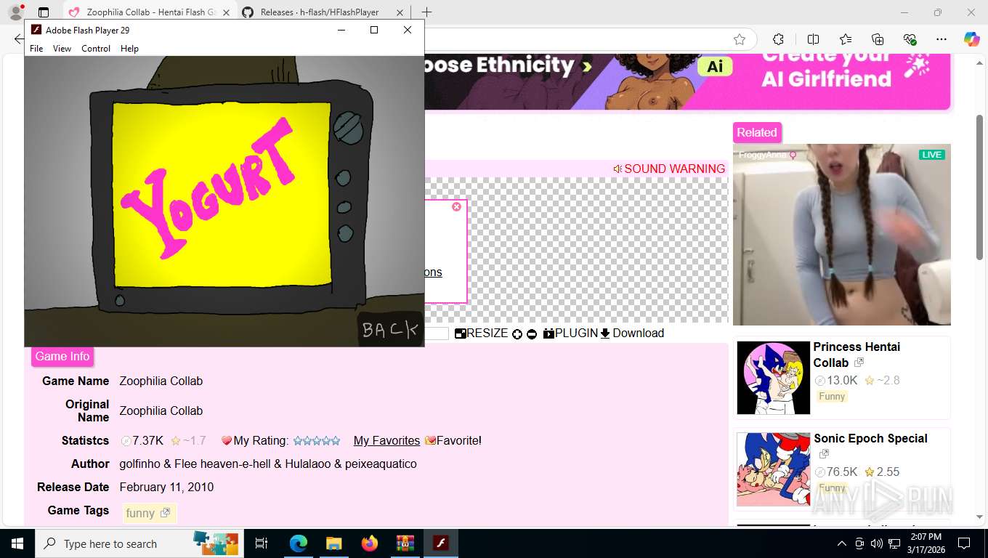988x558 pixels.
Task: Open the File menu in Flash Player
Action: pos(36,49)
